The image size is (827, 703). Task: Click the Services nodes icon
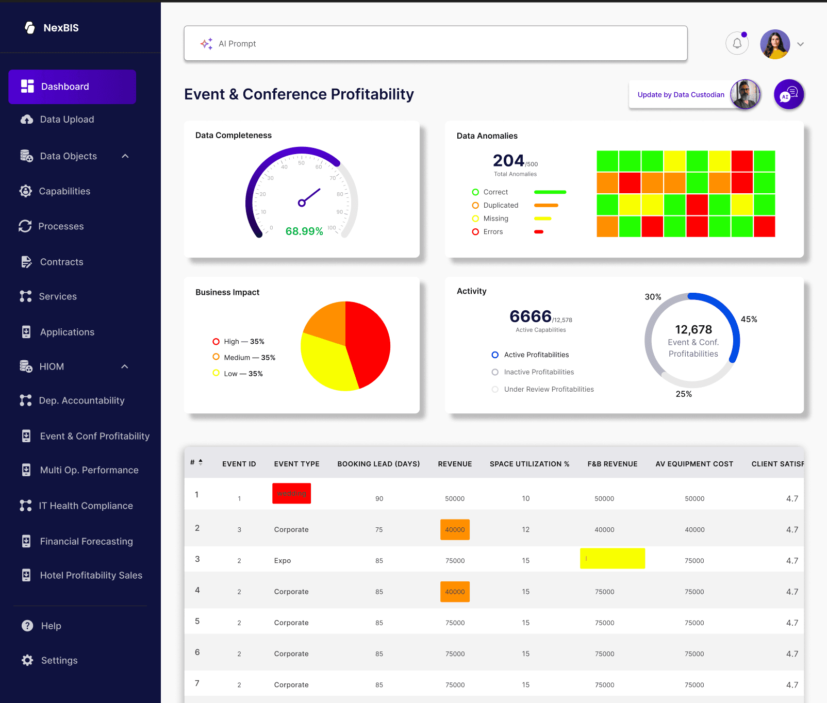(x=26, y=296)
